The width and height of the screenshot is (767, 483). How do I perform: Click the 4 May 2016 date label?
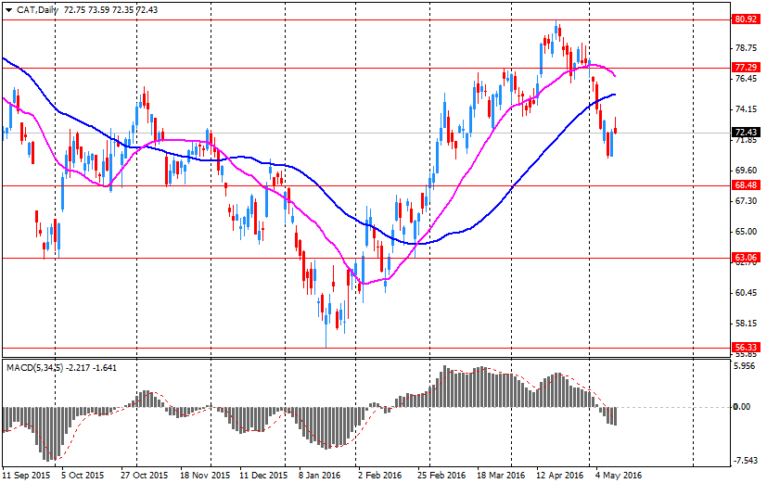[619, 476]
